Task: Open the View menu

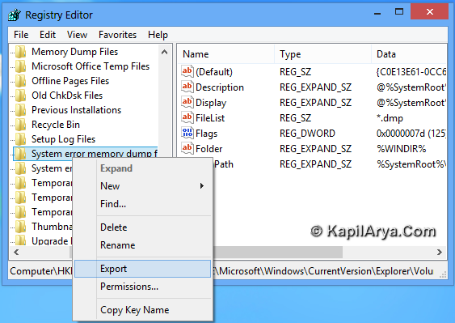Action: [x=77, y=35]
